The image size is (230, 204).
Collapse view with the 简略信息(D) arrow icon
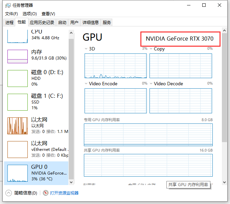(8, 193)
